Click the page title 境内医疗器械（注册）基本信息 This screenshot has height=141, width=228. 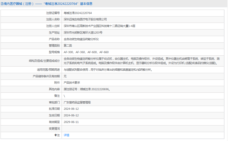tap(48, 4)
